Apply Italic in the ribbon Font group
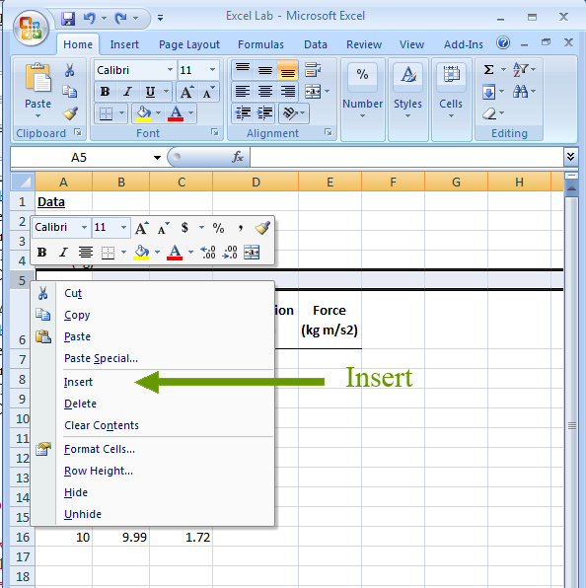 pyautogui.click(x=127, y=92)
